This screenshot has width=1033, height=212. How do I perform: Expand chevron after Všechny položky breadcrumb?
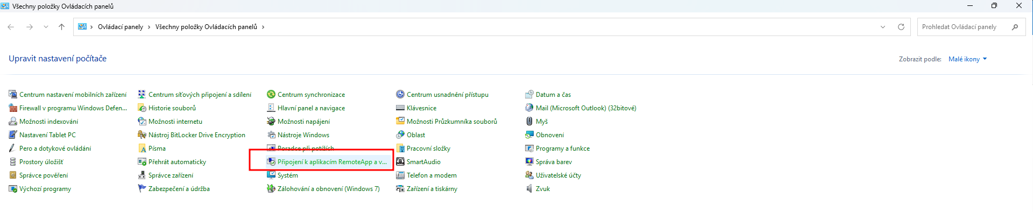tap(263, 27)
